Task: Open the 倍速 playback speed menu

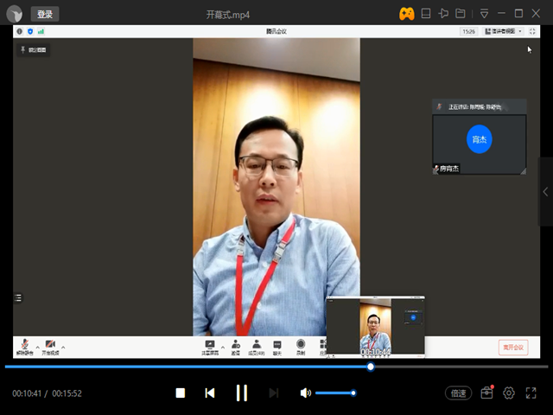Action: [458, 393]
